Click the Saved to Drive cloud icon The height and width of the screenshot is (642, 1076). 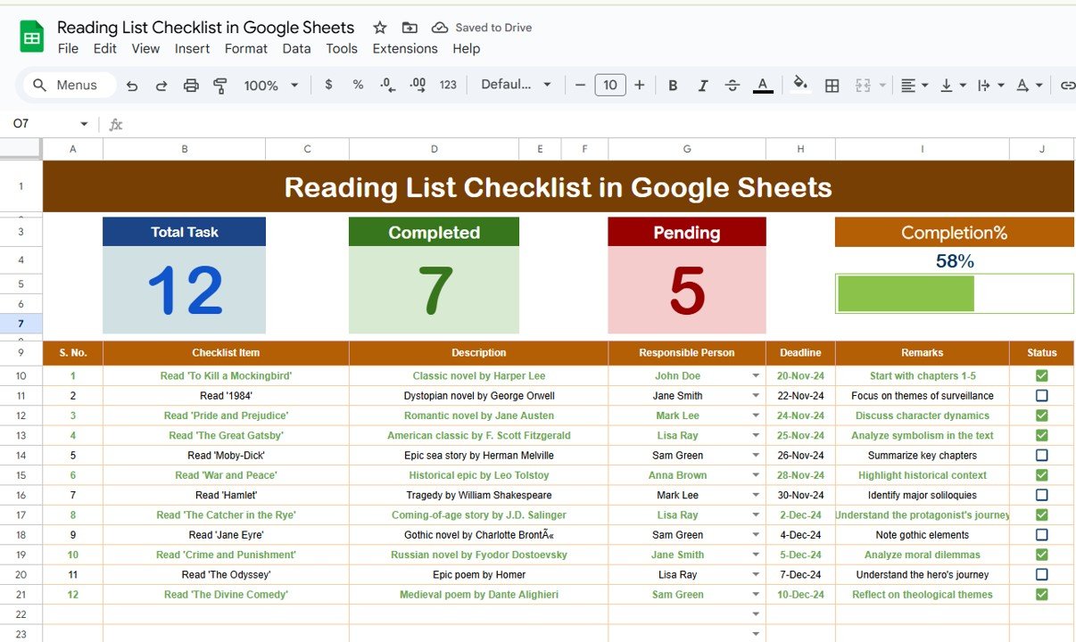440,28
